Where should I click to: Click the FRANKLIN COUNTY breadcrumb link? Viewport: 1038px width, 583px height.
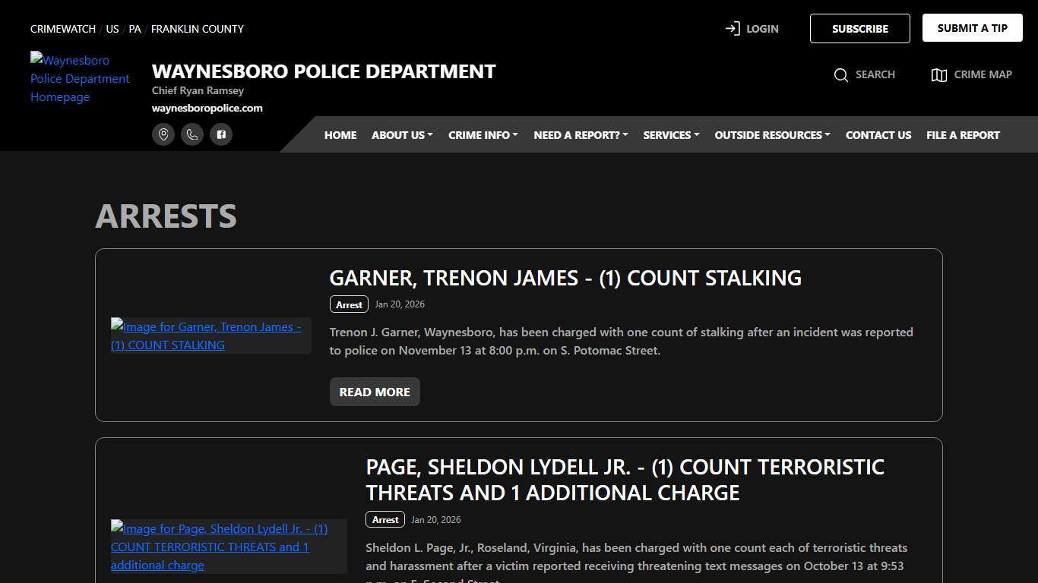click(x=197, y=29)
